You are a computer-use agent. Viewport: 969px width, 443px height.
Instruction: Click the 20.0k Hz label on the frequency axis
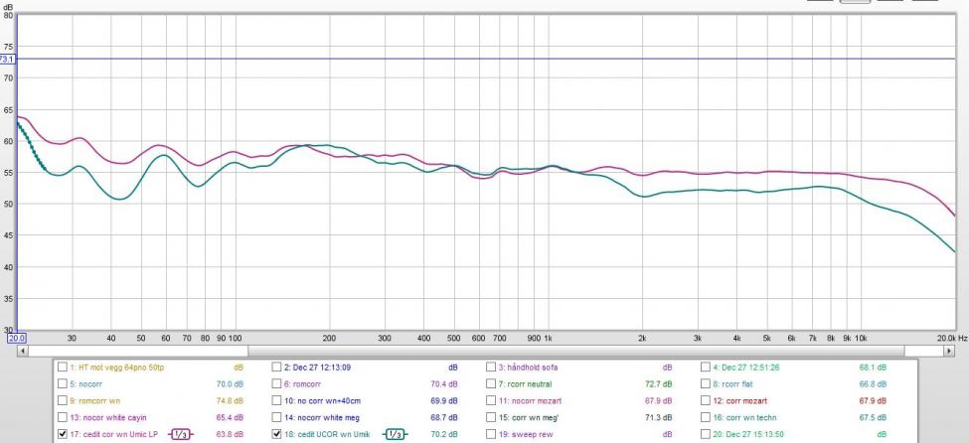coord(952,338)
